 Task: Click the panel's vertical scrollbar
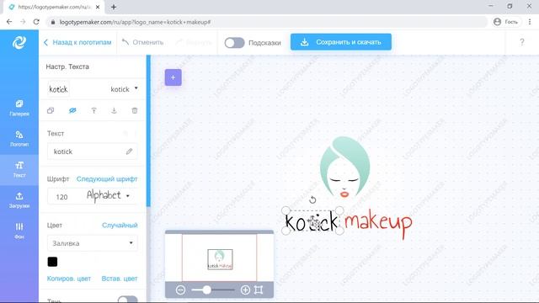point(148,130)
